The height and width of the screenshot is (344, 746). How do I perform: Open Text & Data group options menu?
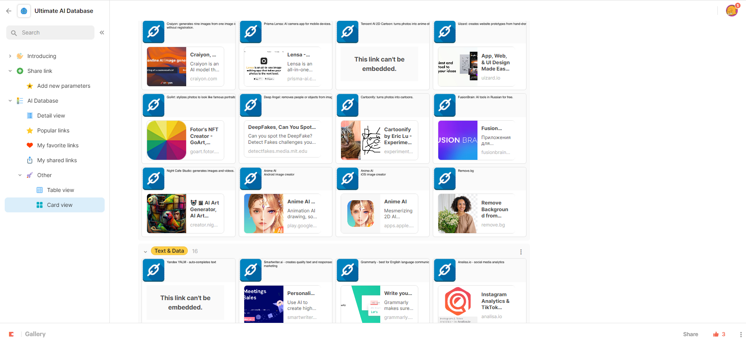[521, 252]
